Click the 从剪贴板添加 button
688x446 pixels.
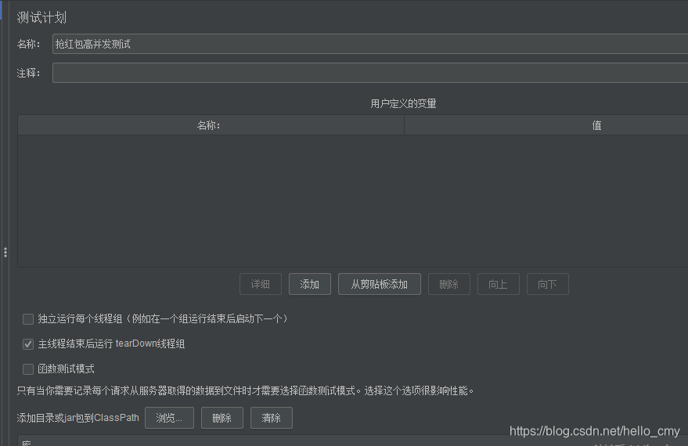pos(380,284)
